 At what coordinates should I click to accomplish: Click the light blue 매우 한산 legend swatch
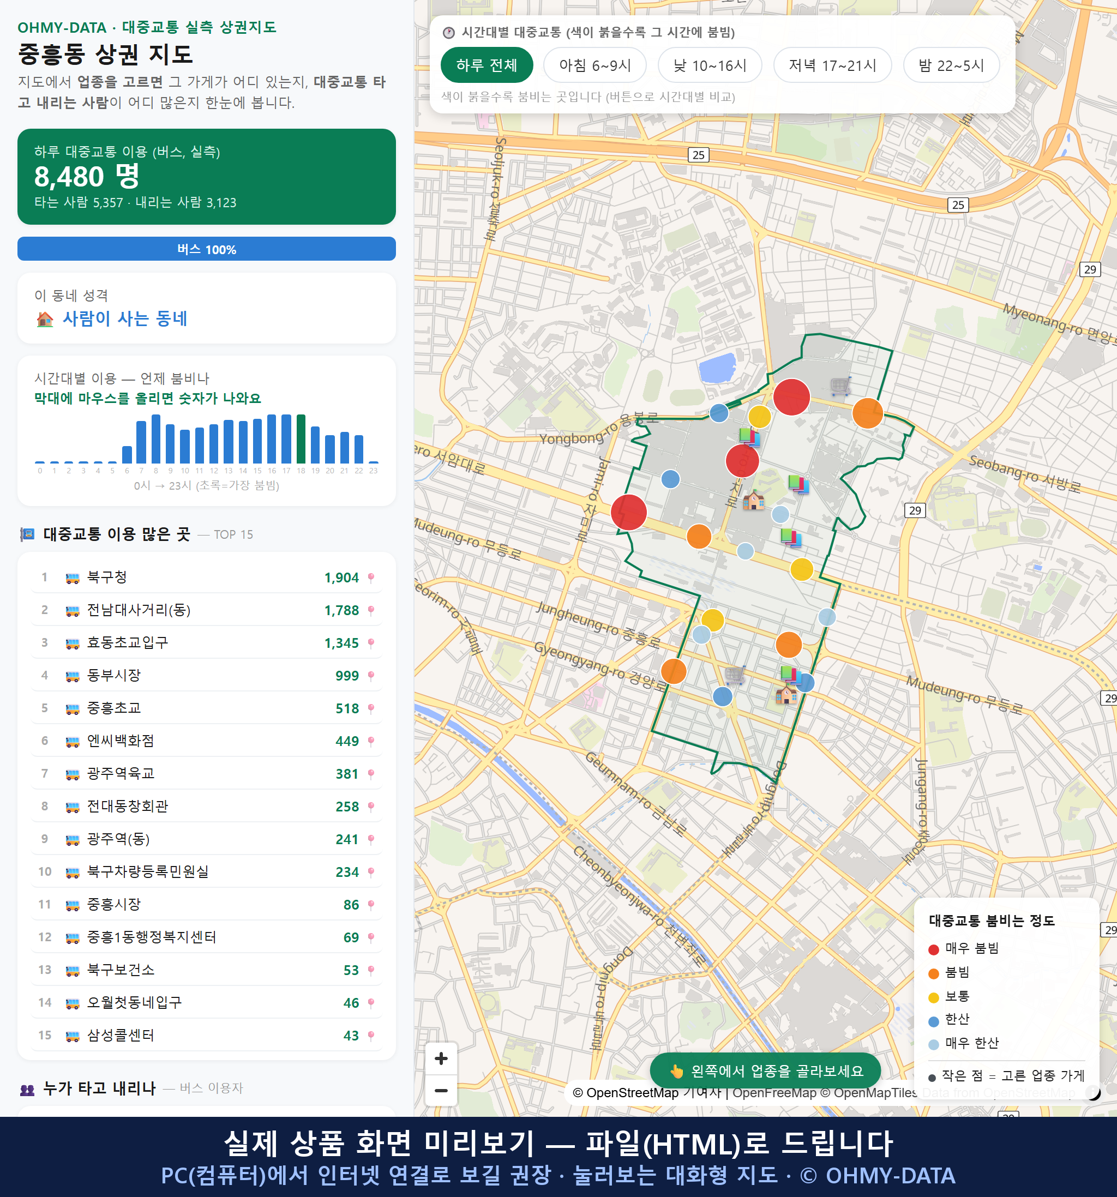(x=934, y=1045)
